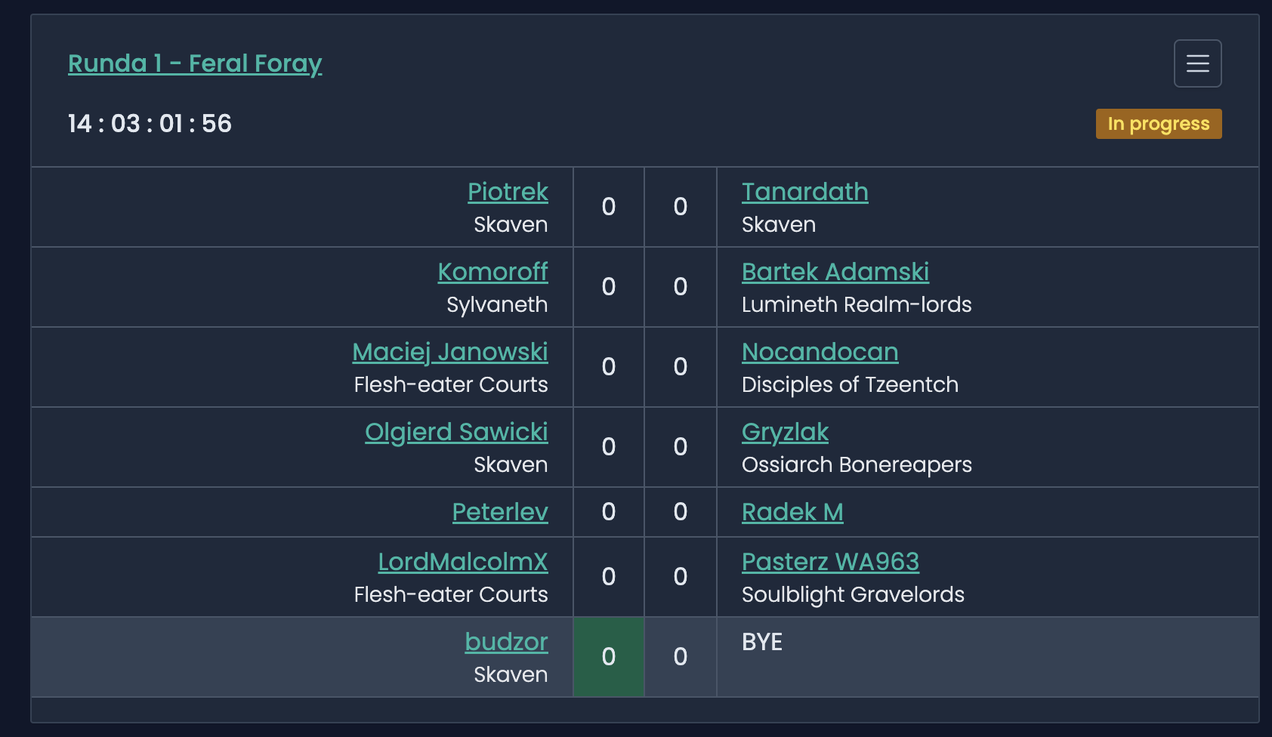Click the round countdown timer
The image size is (1272, 737).
coord(149,123)
